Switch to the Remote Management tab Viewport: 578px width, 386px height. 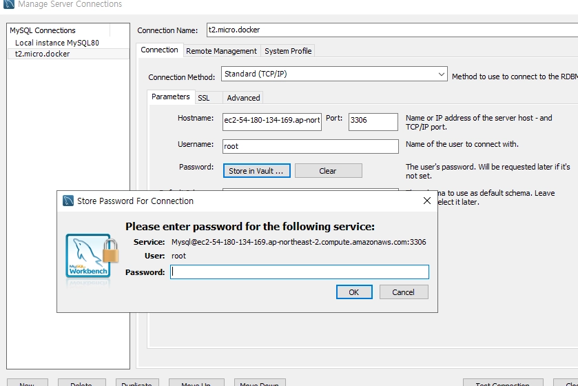point(221,51)
